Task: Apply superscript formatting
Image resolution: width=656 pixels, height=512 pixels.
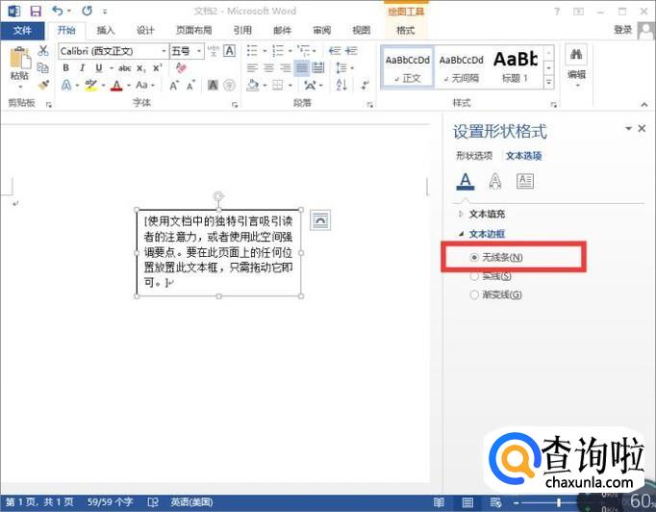Action: [158, 67]
